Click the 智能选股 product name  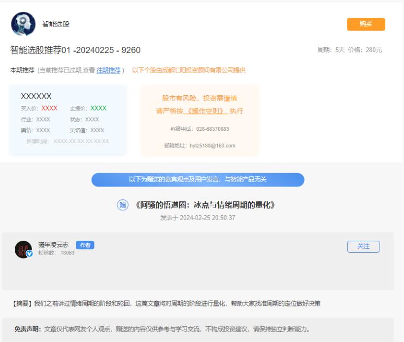(56, 24)
